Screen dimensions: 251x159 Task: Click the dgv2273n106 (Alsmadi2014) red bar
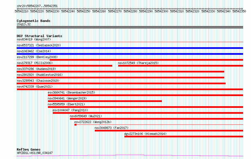click(184, 137)
